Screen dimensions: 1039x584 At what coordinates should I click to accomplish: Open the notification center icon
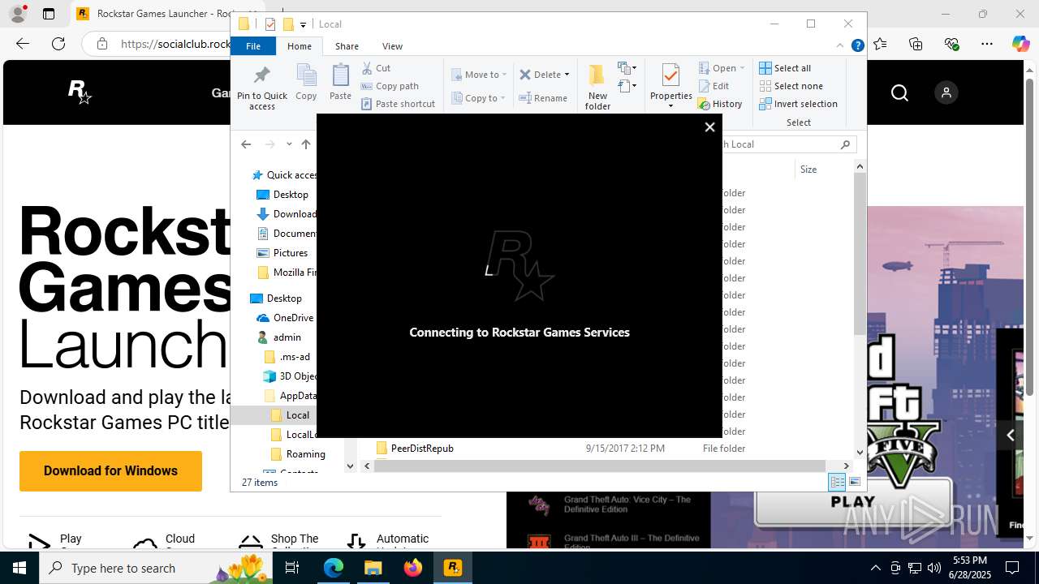click(x=1012, y=568)
